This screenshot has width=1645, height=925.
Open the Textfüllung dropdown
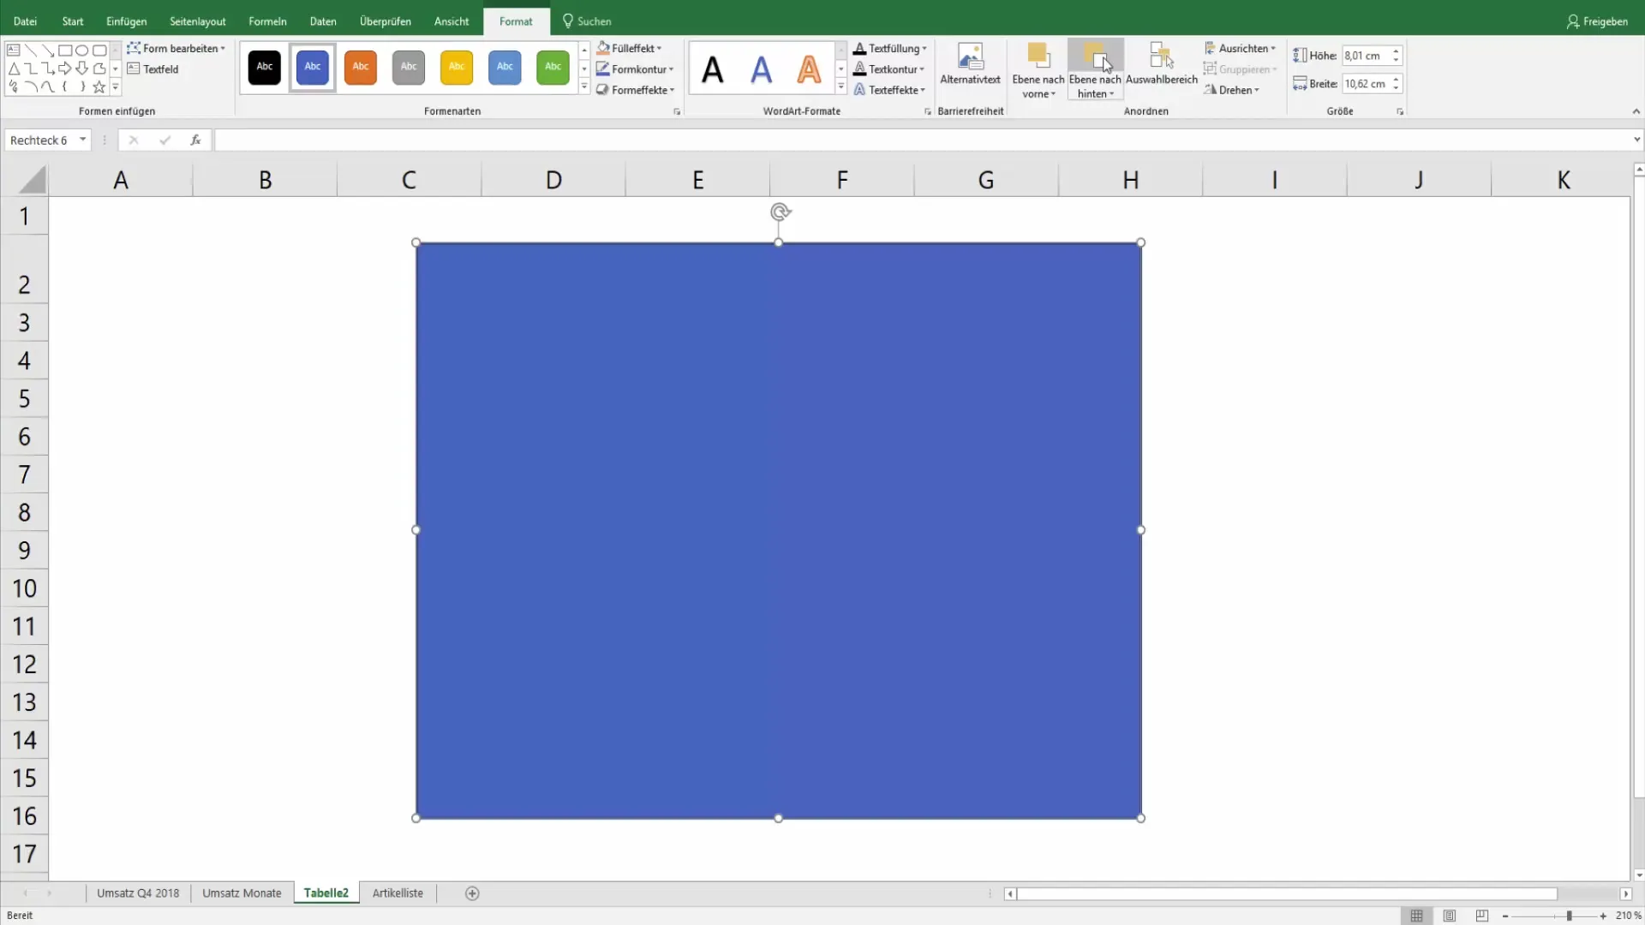coord(890,48)
